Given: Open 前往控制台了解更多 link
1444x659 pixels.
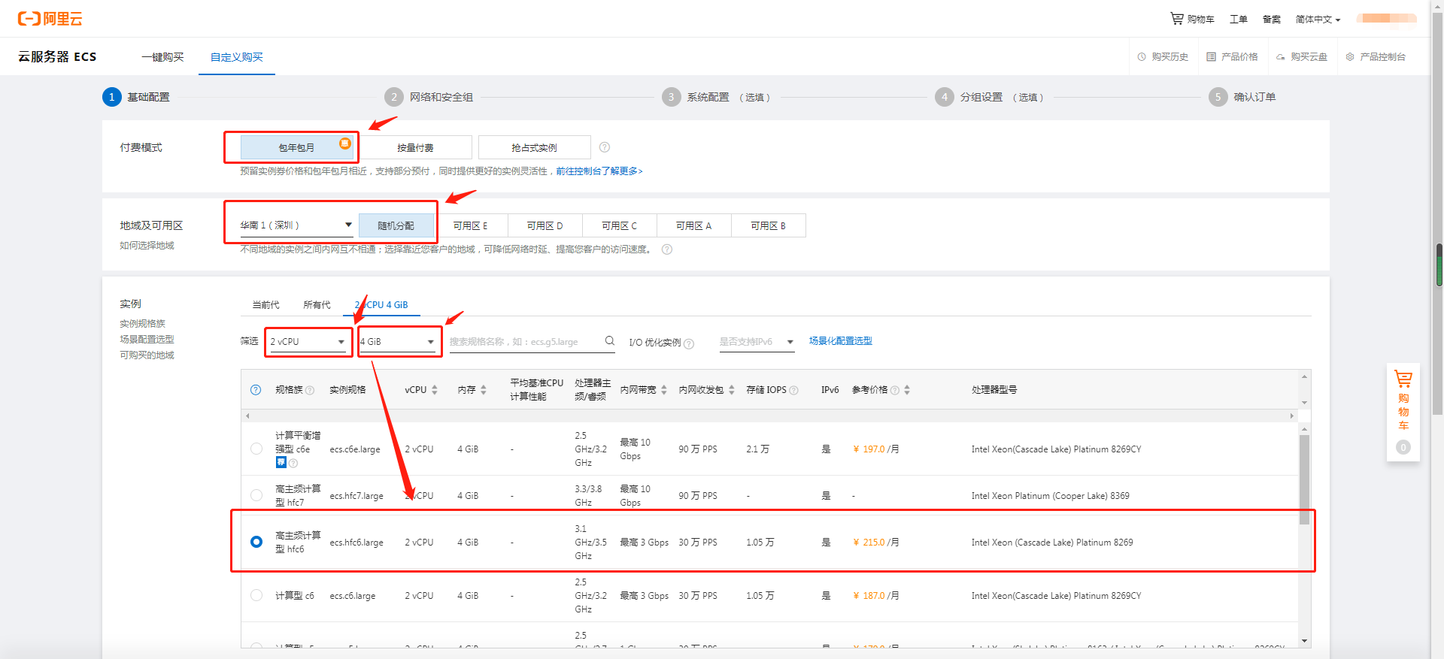Looking at the screenshot, I should pyautogui.click(x=599, y=171).
